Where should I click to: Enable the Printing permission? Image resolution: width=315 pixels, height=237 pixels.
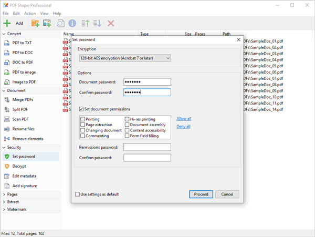pos(82,119)
